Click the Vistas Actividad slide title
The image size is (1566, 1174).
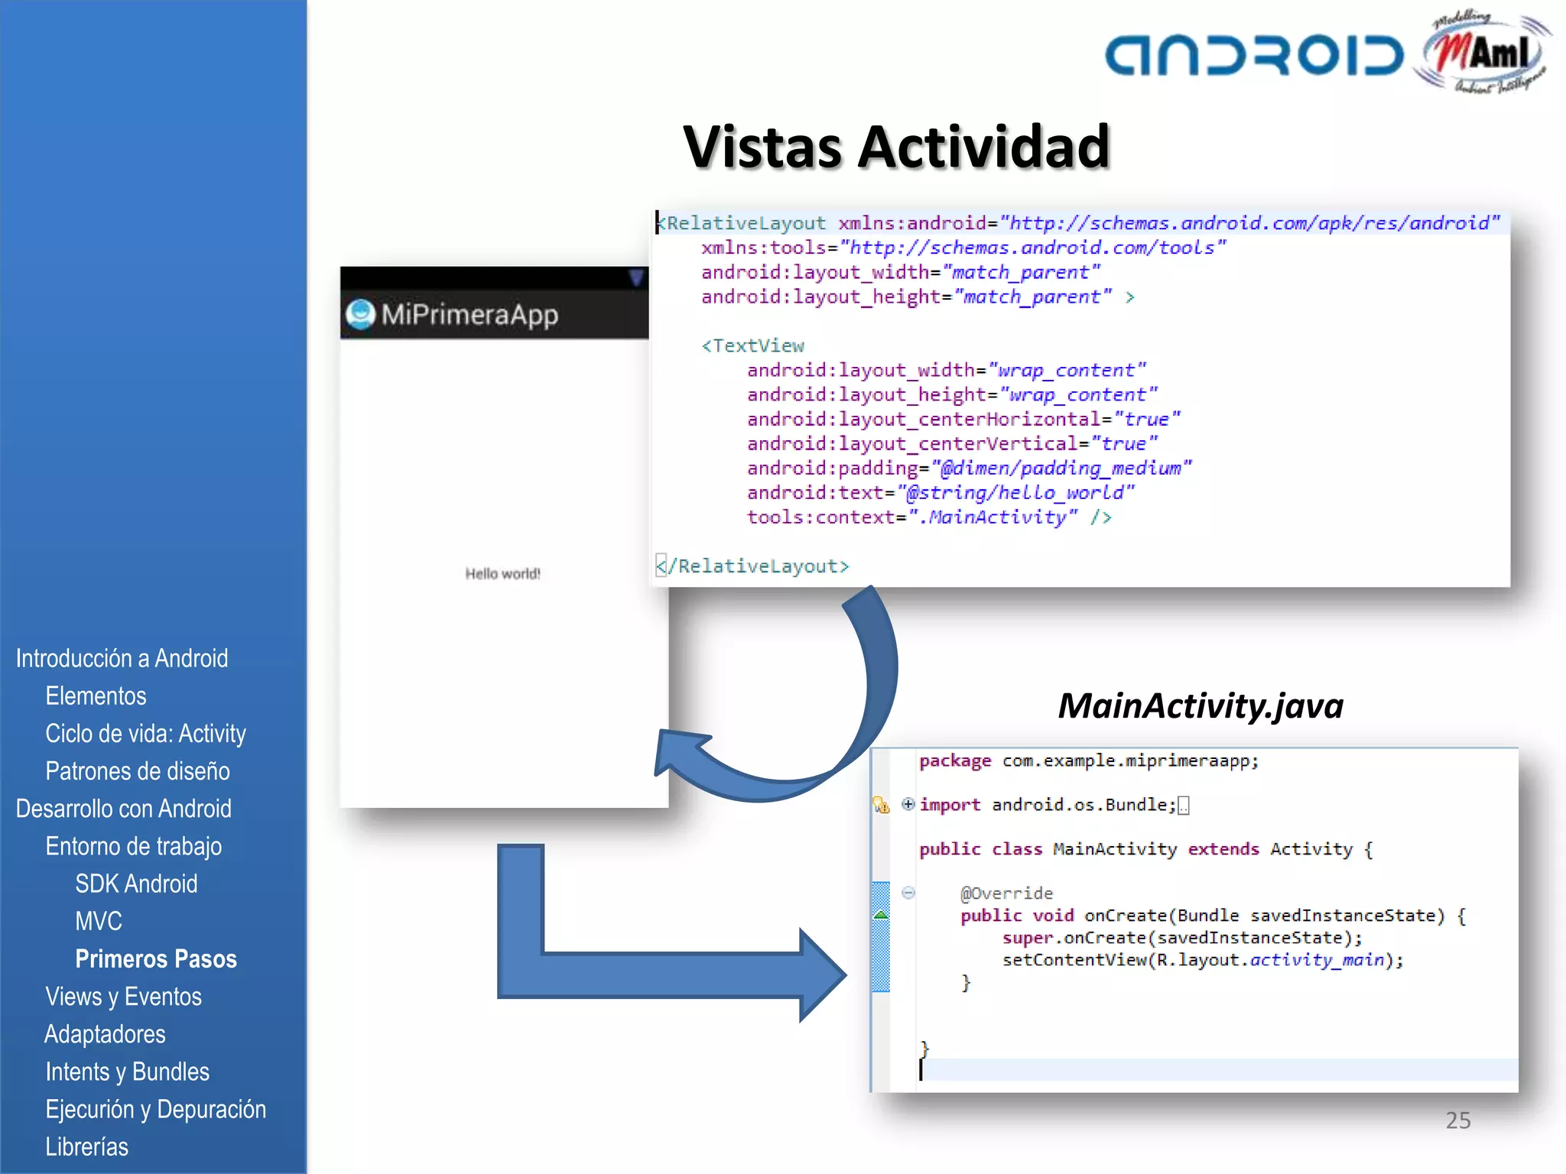(x=896, y=146)
